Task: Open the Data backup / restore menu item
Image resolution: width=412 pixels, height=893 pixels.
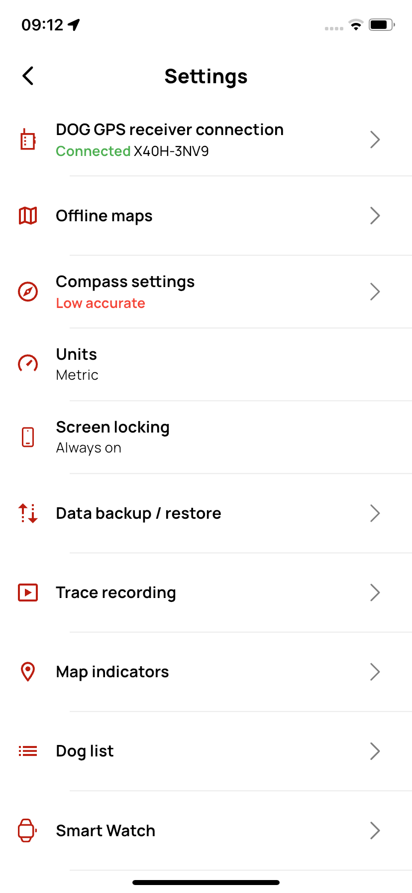Action: (139, 513)
